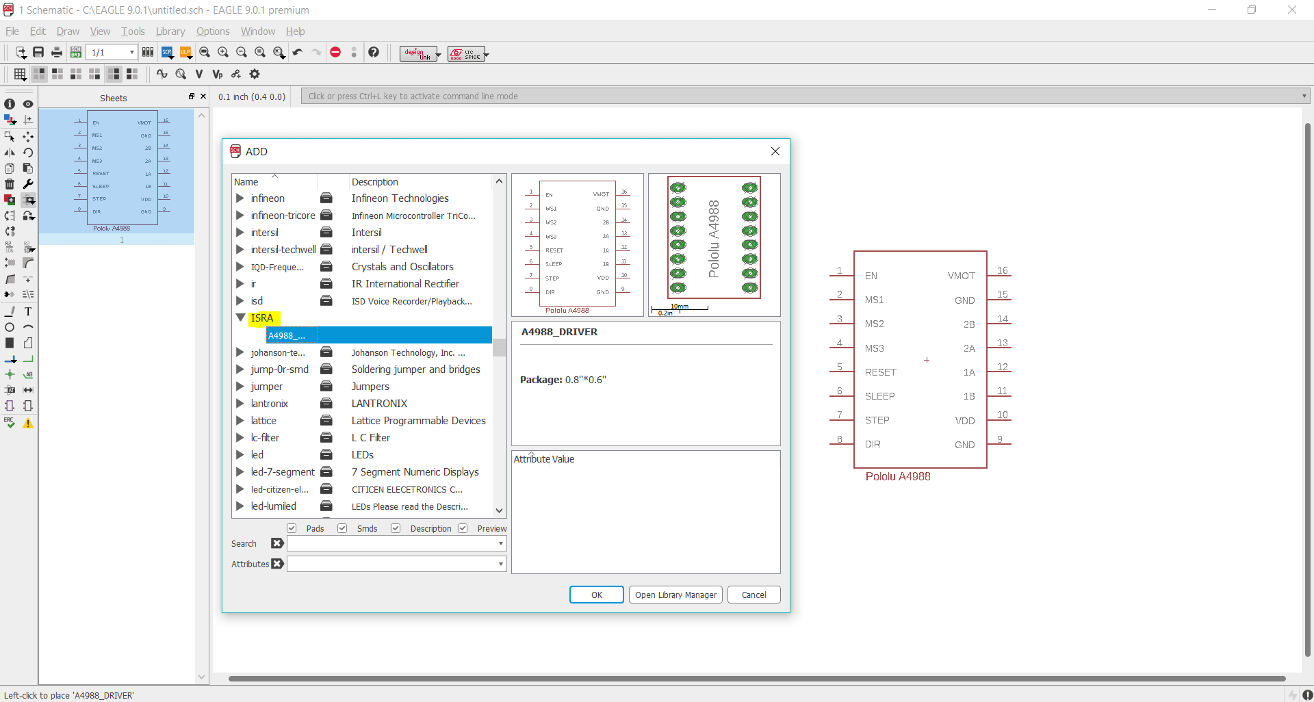Open the Draw menu
This screenshot has width=1314, height=702.
[x=68, y=31]
